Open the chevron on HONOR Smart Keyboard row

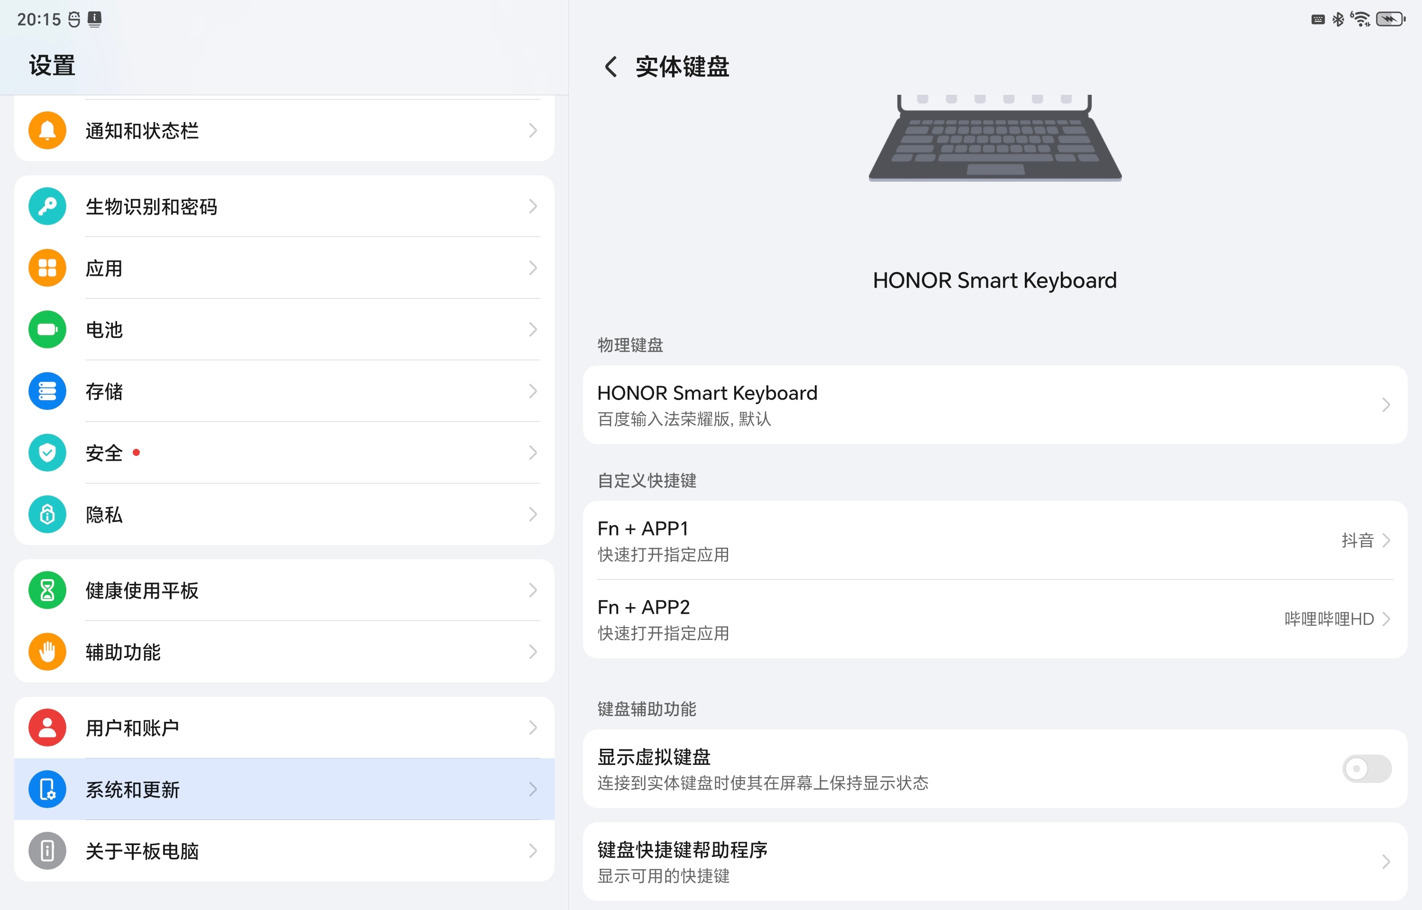[x=1386, y=405]
